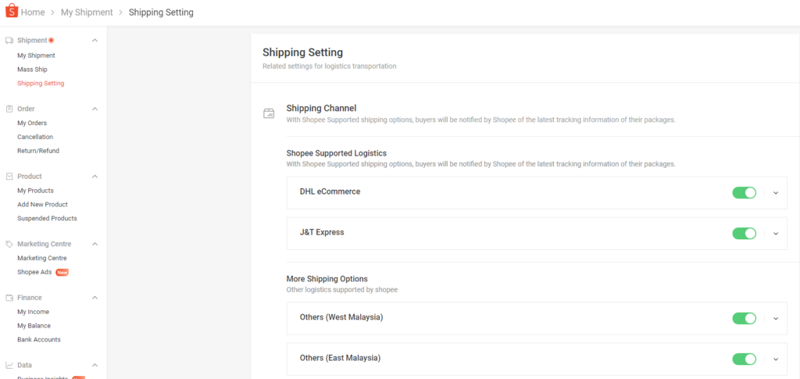View Suspended Products
The width and height of the screenshot is (800, 379).
coord(47,218)
